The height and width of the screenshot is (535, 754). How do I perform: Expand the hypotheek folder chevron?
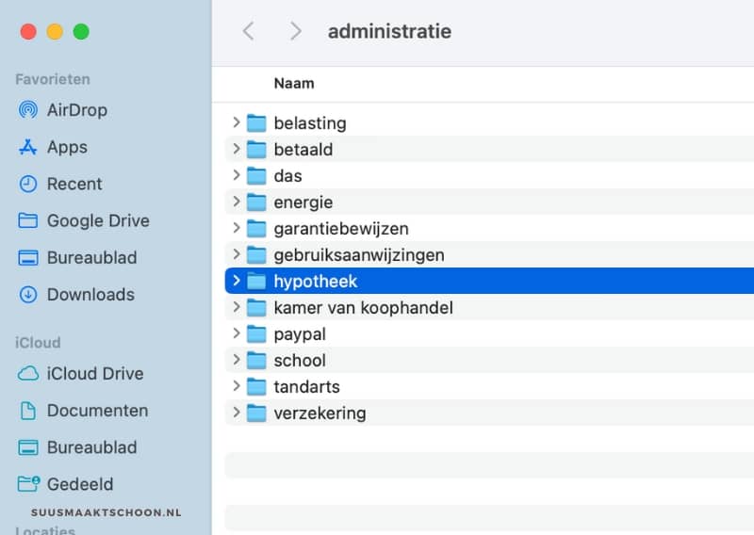(x=237, y=281)
